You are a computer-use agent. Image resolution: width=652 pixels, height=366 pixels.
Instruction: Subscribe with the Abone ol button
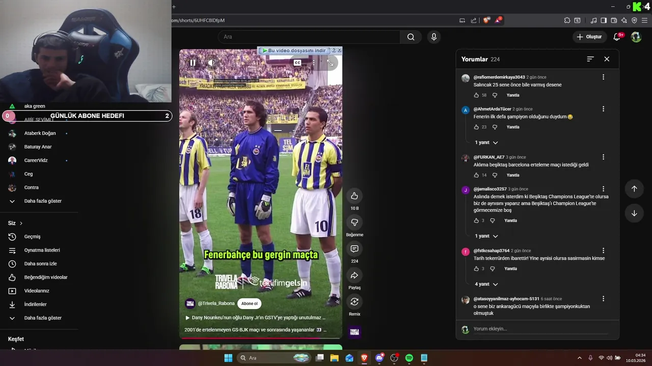pyautogui.click(x=250, y=303)
